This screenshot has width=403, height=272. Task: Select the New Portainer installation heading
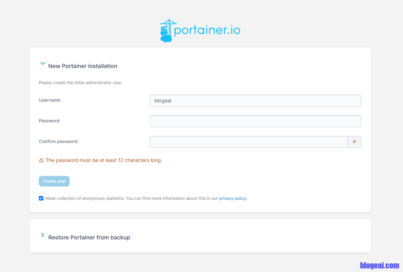click(x=83, y=66)
